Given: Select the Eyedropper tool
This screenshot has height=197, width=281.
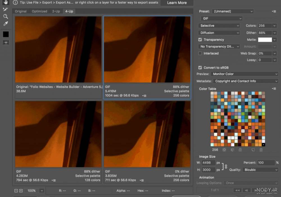Looking at the screenshot, I should (6, 24).
